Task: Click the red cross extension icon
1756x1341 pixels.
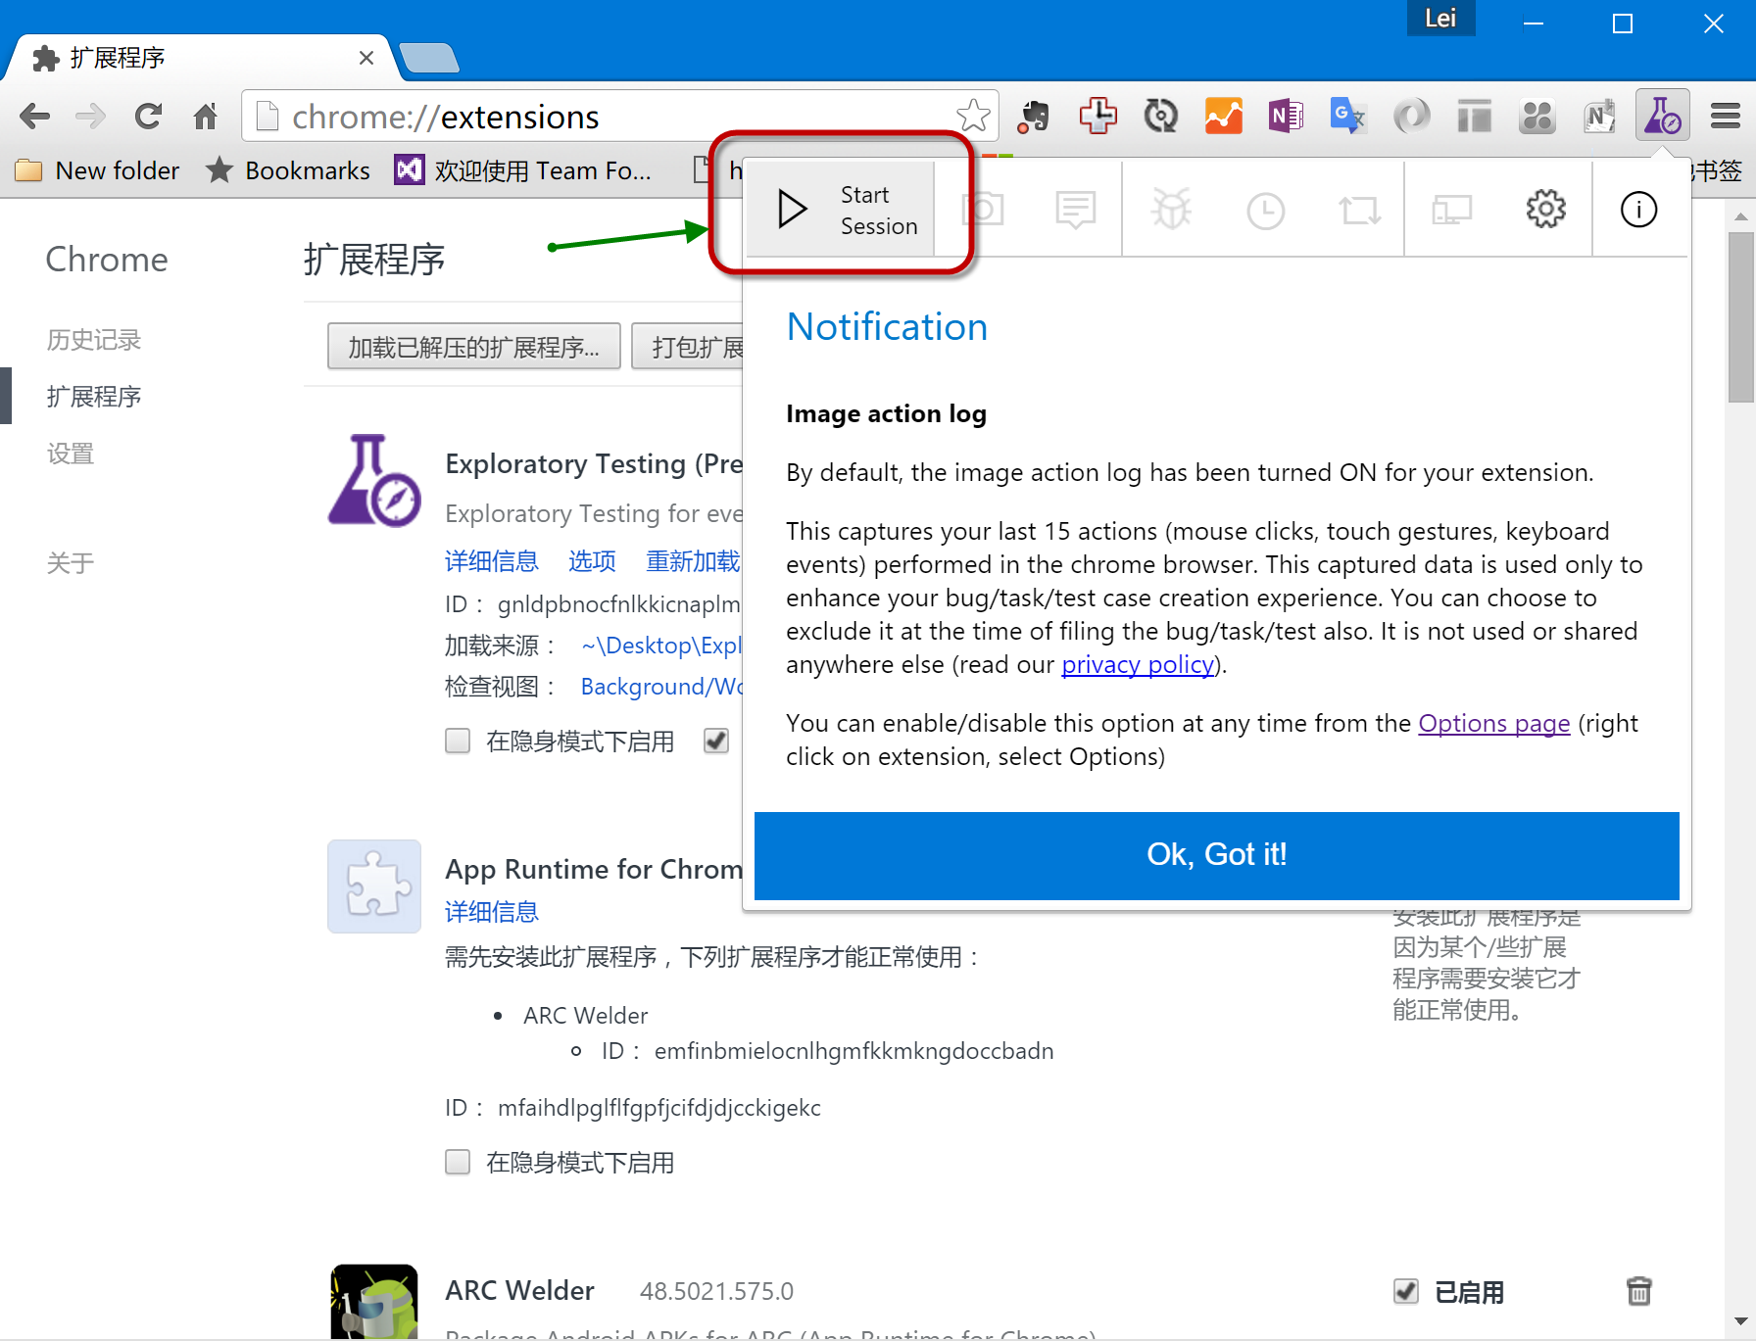Action: coord(1097,117)
